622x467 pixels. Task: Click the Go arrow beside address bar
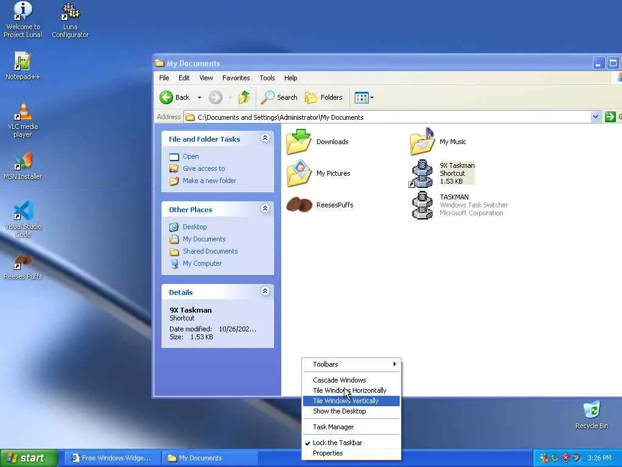click(x=610, y=117)
